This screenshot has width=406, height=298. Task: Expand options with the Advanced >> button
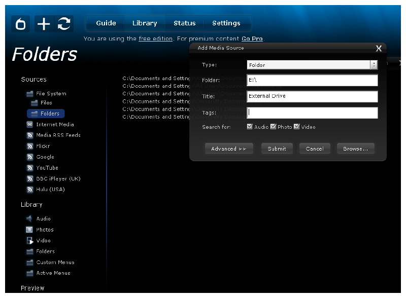228,148
